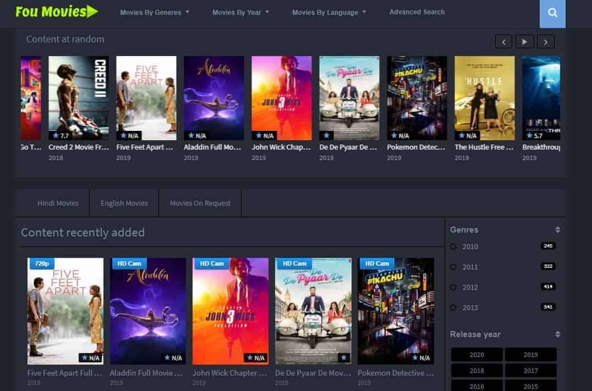Expand Movies By Year menu
Viewport: 592px width, 391px height.
(x=240, y=13)
